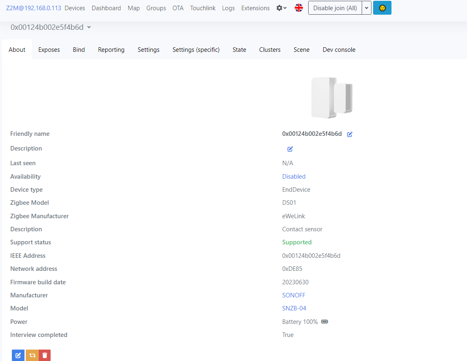Open the OTA page

pyautogui.click(x=178, y=8)
